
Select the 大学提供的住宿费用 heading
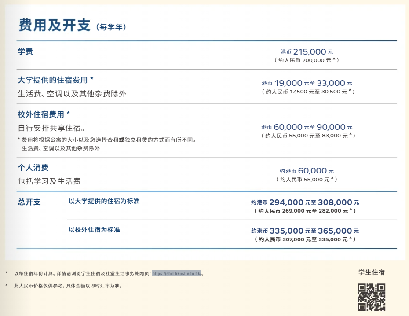pyautogui.click(x=55, y=80)
